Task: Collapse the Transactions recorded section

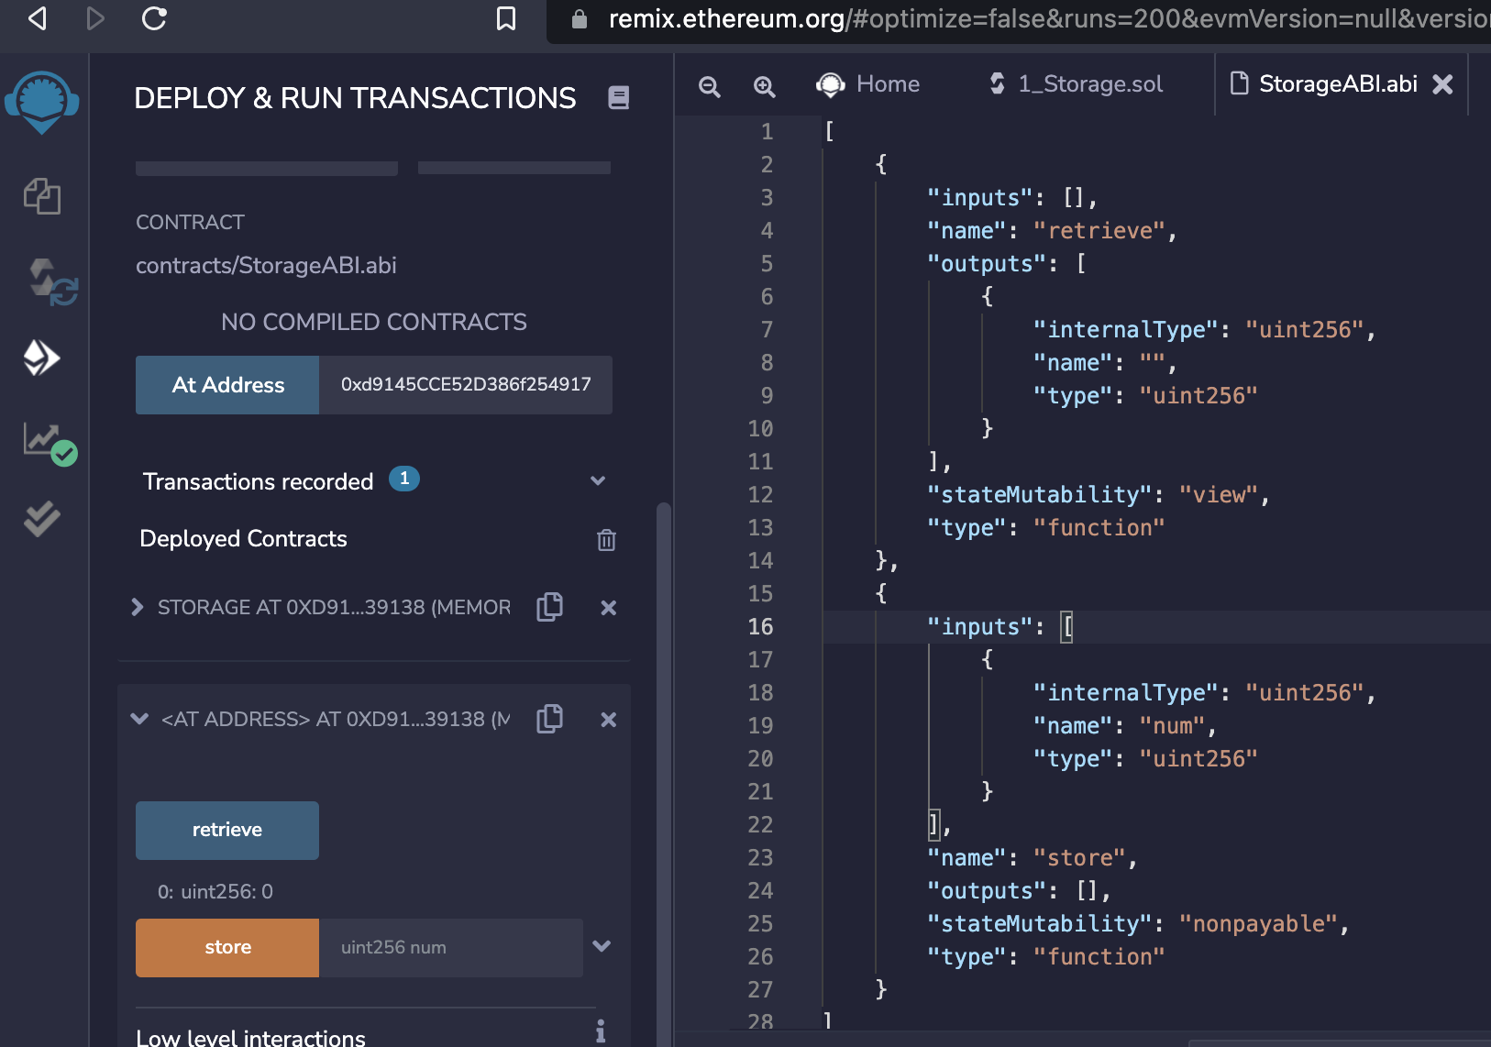Action: point(598,480)
